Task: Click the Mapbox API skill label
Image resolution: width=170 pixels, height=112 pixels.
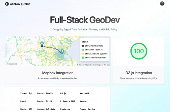Action: [26, 109]
